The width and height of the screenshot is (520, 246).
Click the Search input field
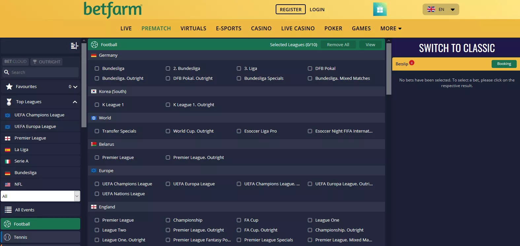click(40, 72)
